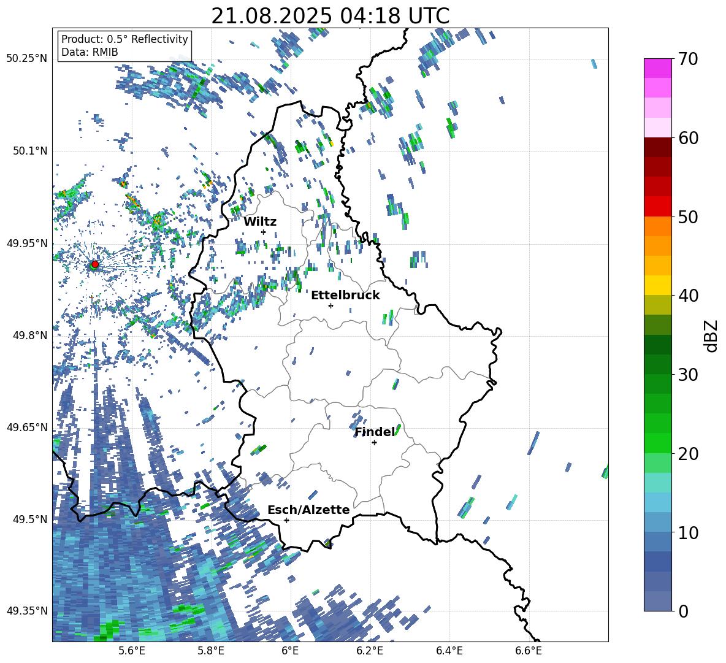The width and height of the screenshot is (726, 663).
Task: Click the 5.6°E longitude tick label
Action: point(132,651)
